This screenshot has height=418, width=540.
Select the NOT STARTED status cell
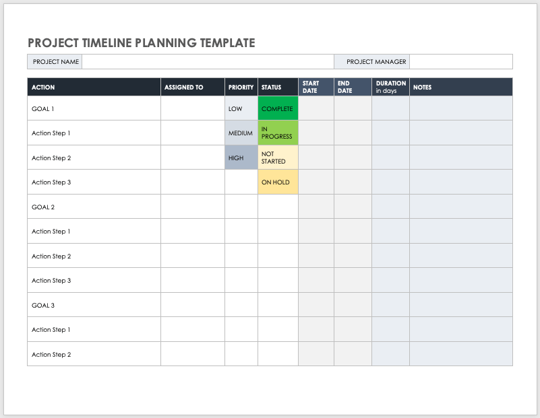tap(278, 158)
